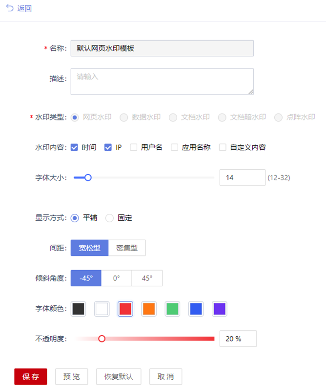Click the 恢复默认 button

[119, 376]
